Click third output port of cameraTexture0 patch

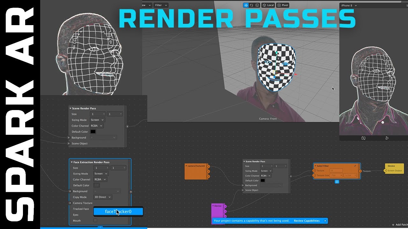click(x=208, y=176)
